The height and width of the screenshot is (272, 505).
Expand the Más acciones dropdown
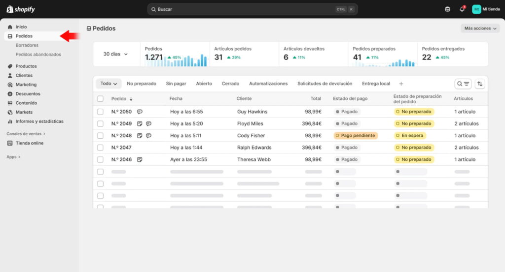tap(480, 29)
